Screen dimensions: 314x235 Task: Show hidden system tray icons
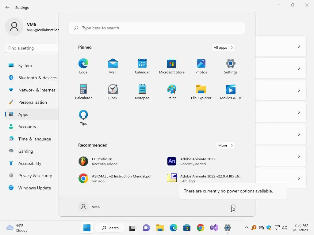coord(247,228)
